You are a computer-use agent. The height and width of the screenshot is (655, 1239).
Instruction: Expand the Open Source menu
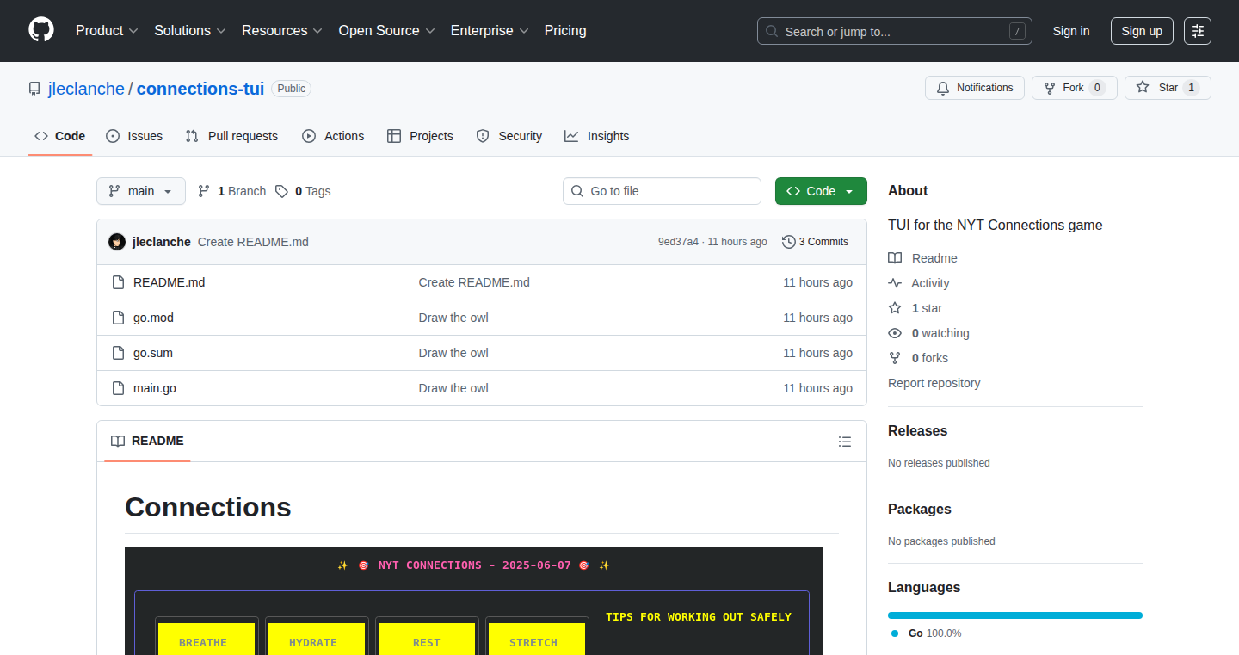(x=387, y=31)
